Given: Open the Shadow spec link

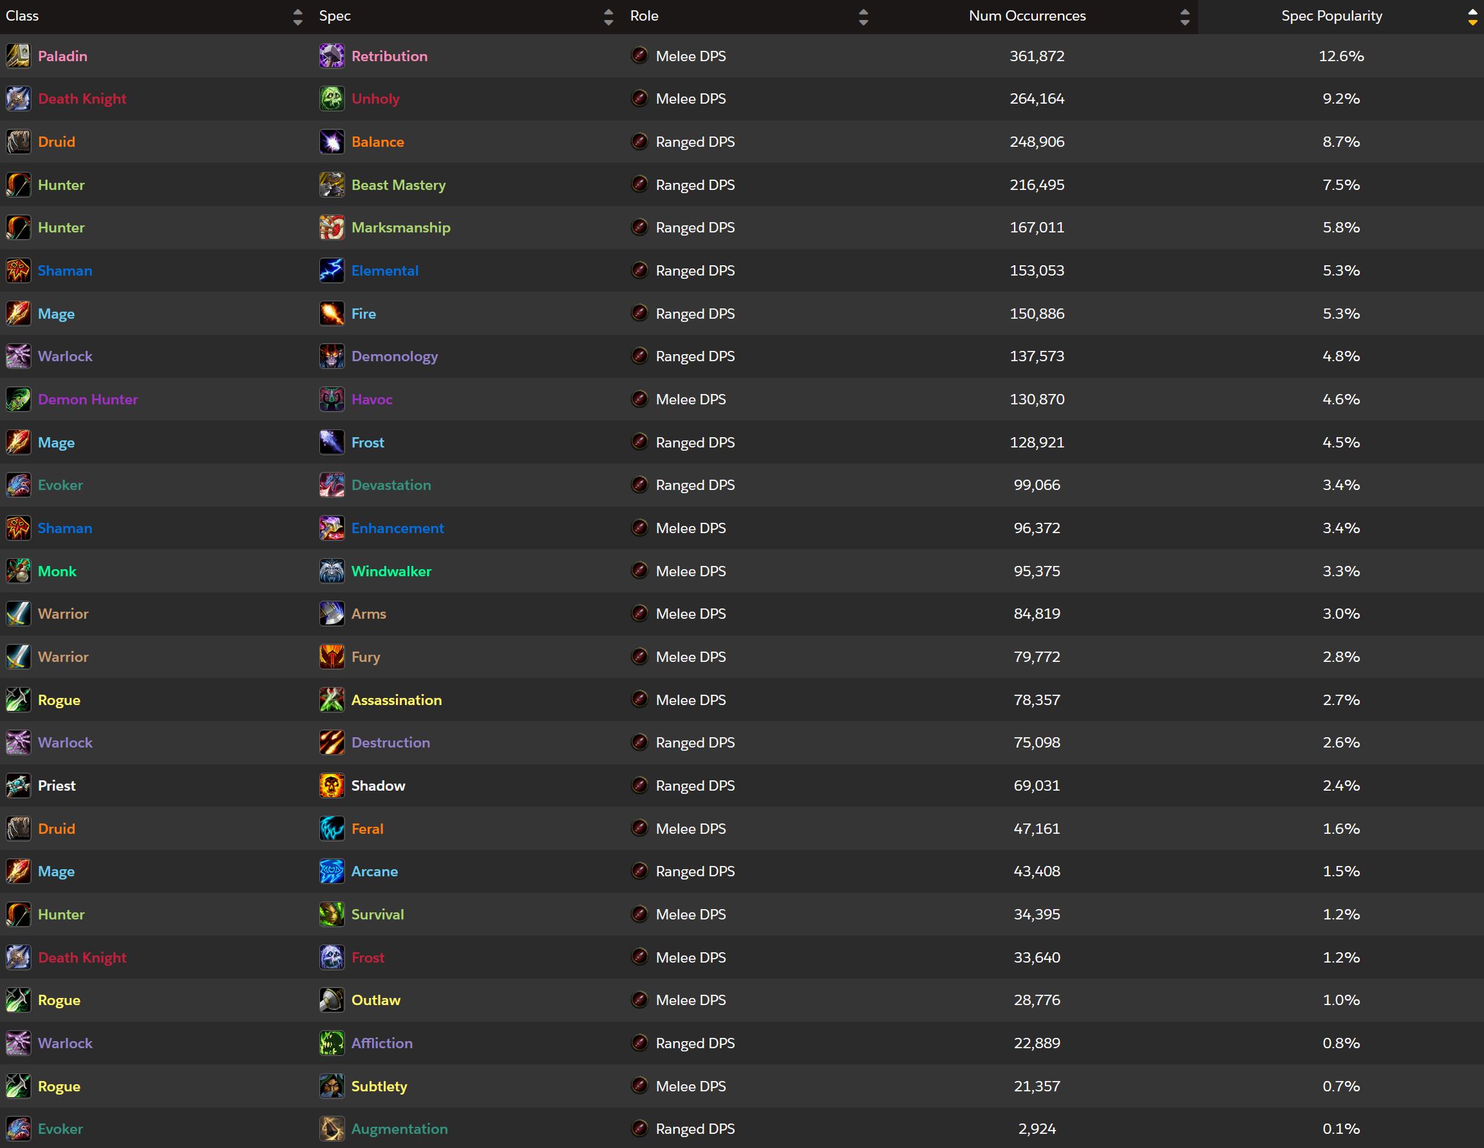Looking at the screenshot, I should tap(378, 786).
